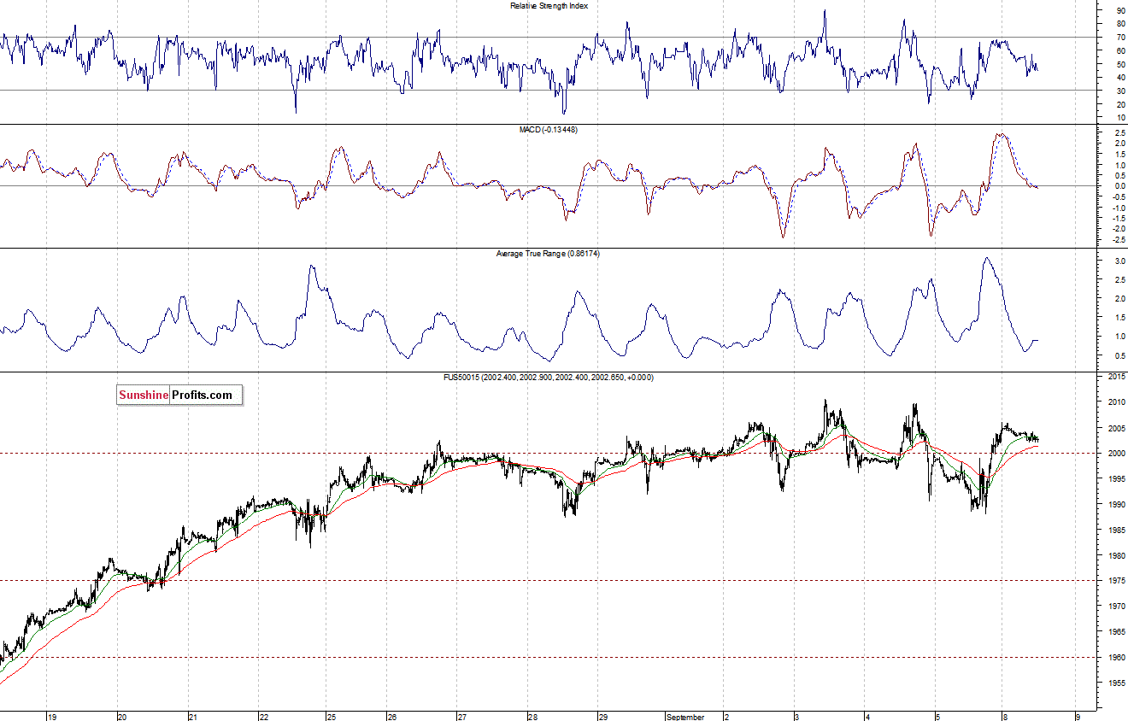
Task: Click the 0.5 label on the ATR axis
Action: point(1119,355)
